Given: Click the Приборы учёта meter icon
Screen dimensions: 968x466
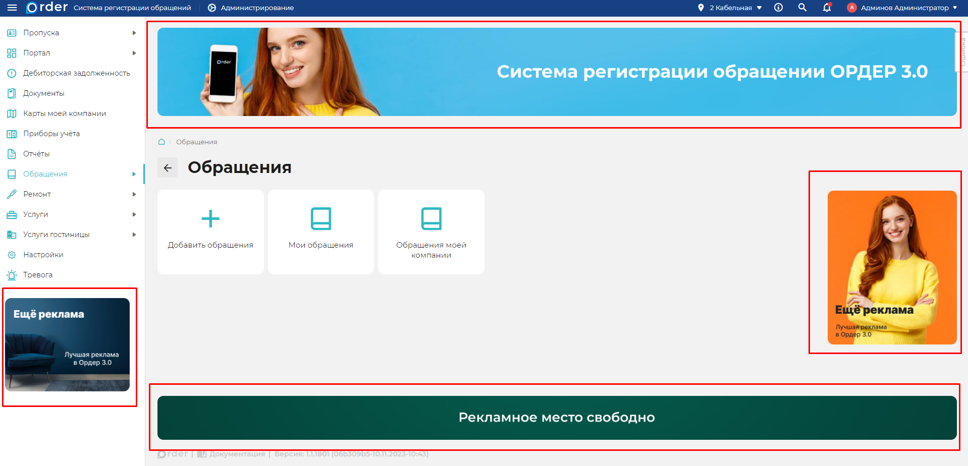Looking at the screenshot, I should 12,133.
